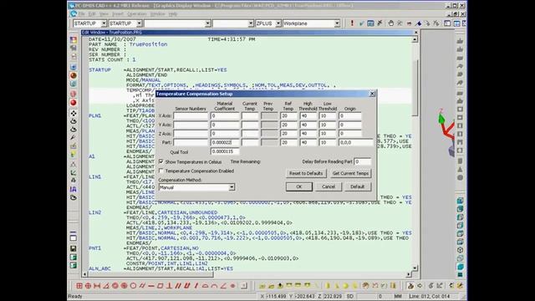
Task: Click the four-way move arrows icon in left toolbar
Action: tap(73, 113)
